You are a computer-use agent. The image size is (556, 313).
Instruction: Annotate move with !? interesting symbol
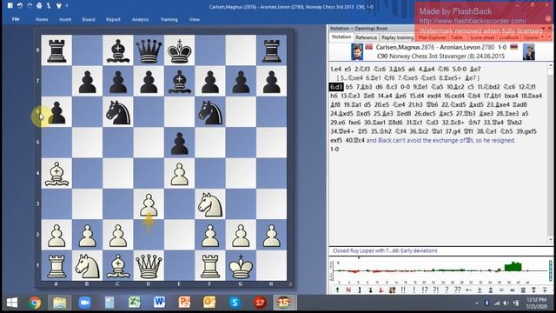pos(425,290)
